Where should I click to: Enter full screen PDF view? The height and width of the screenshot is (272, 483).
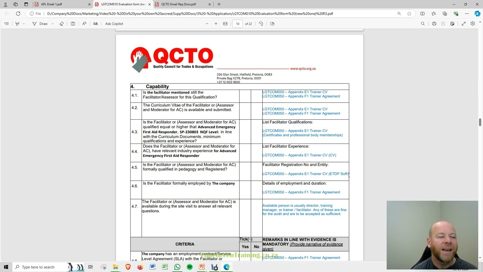click(x=463, y=23)
